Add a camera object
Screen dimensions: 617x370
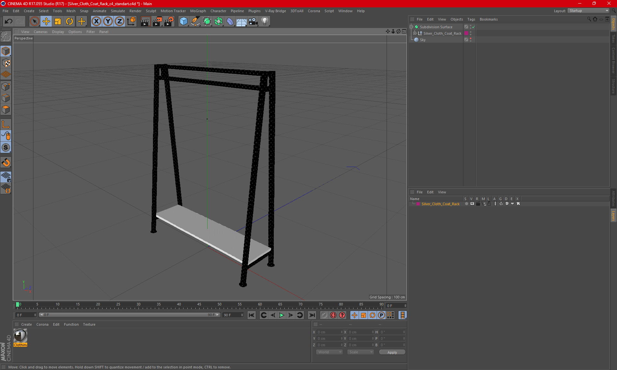(253, 22)
